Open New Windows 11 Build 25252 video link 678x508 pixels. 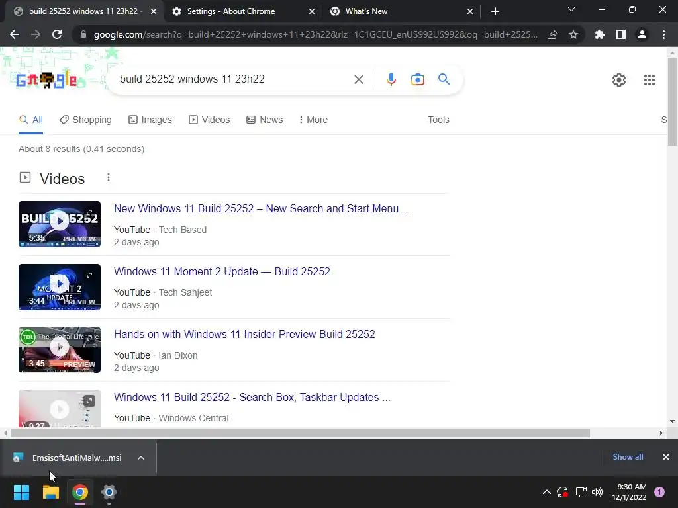coord(262,208)
